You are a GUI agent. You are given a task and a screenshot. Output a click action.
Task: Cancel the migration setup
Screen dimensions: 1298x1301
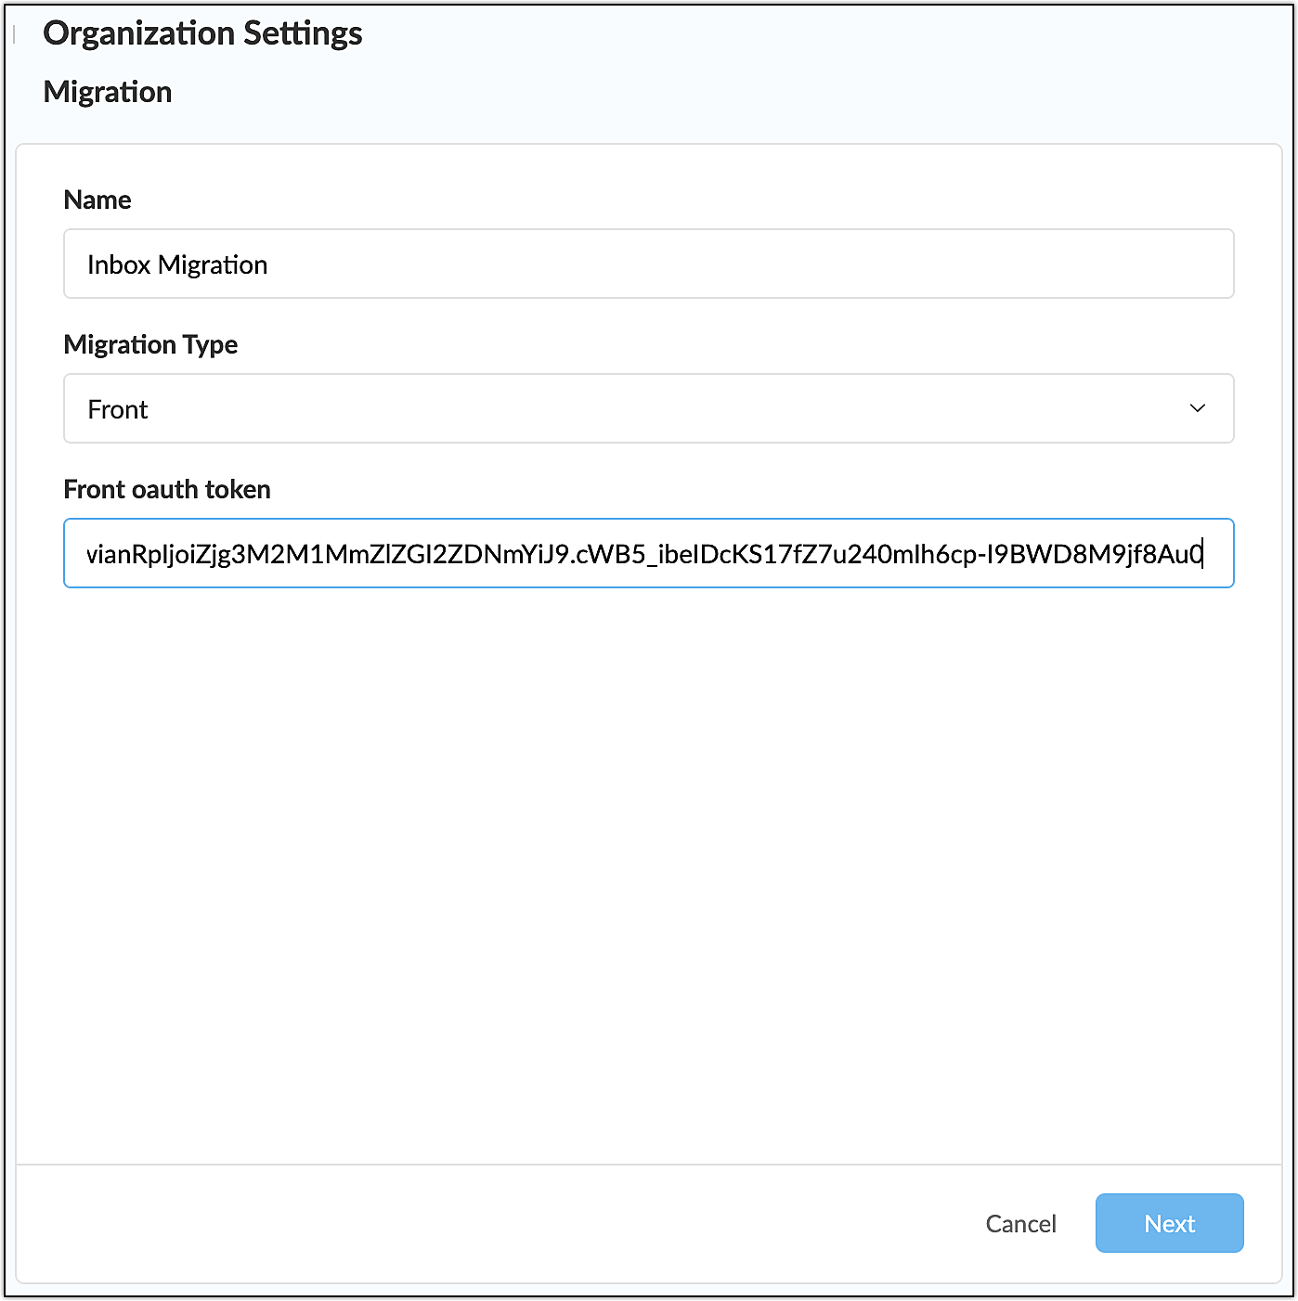click(1020, 1223)
